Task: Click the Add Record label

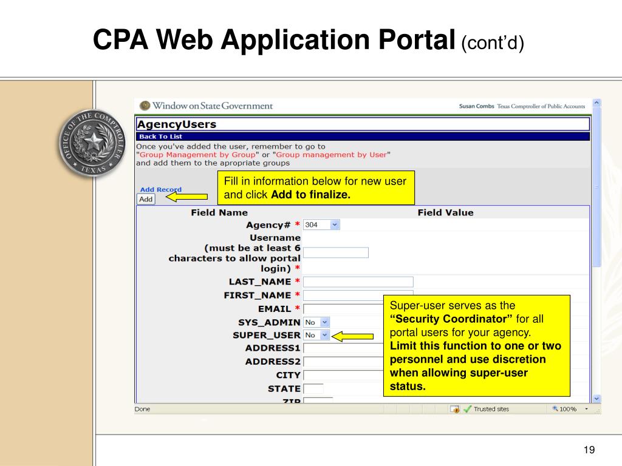Action: click(160, 189)
